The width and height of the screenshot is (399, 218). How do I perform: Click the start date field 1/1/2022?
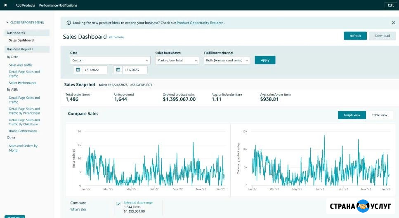click(x=94, y=70)
